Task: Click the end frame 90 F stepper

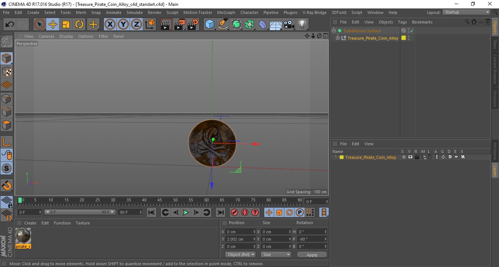Action: click(140, 212)
